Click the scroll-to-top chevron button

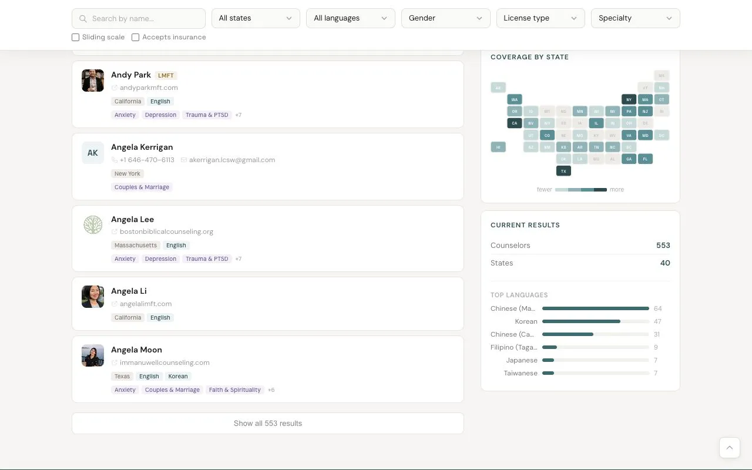point(730,447)
